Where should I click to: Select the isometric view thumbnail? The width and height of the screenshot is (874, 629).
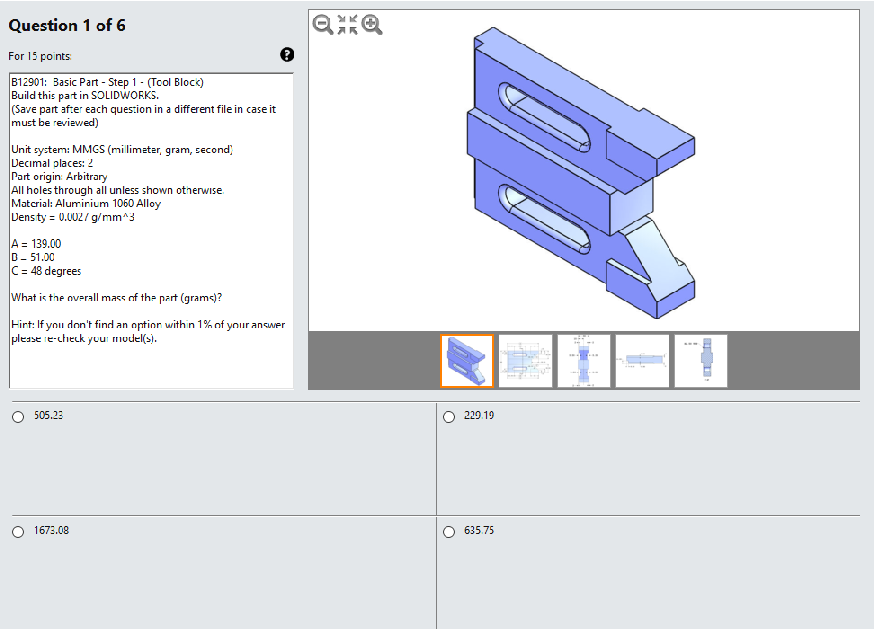click(467, 361)
